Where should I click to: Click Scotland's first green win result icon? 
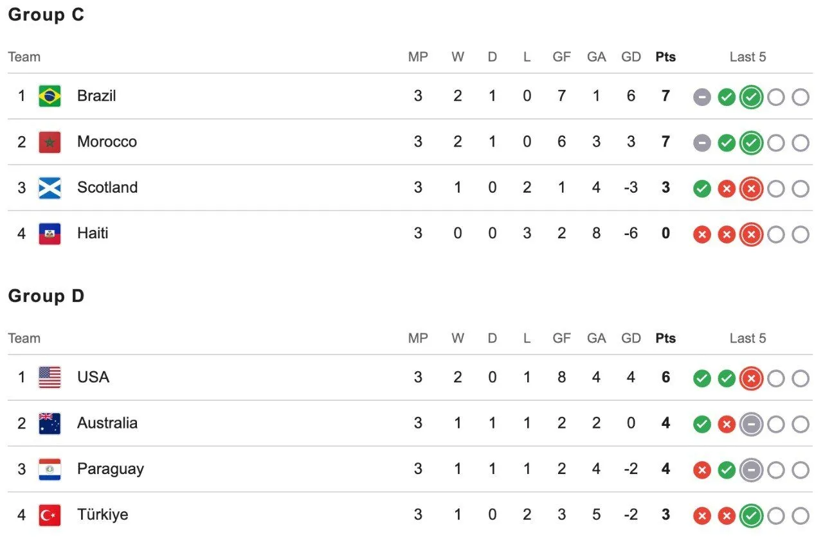click(702, 189)
